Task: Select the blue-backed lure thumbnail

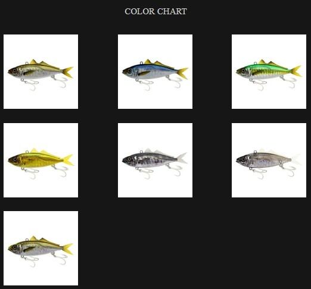Action: click(x=155, y=71)
